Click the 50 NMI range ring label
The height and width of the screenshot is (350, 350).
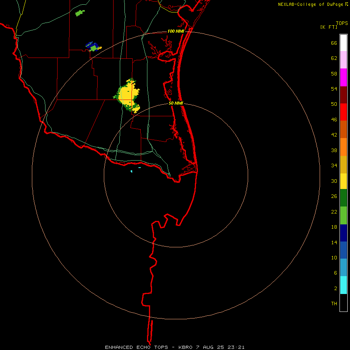tap(176, 103)
